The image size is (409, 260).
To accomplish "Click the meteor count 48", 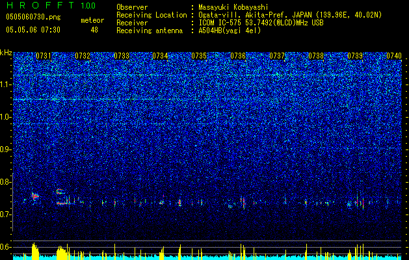I will (94, 30).
